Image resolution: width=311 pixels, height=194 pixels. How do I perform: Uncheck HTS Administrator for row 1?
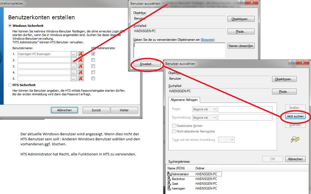pos(93,54)
